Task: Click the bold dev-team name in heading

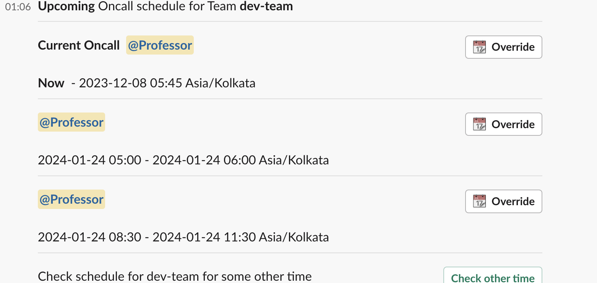Action: [266, 6]
